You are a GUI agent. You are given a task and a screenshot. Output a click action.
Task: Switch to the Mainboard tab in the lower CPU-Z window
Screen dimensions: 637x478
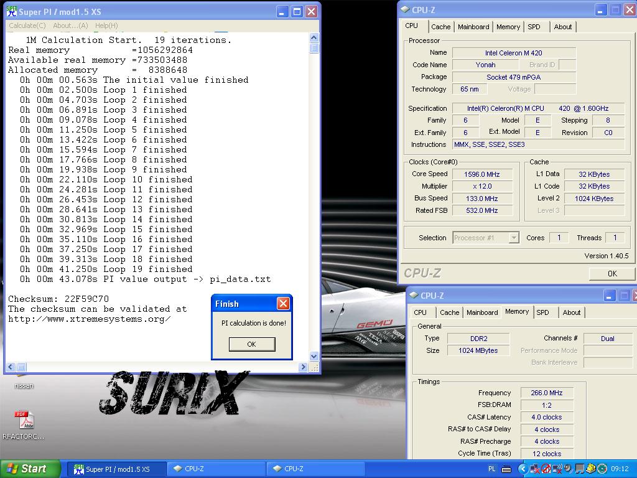tap(482, 312)
